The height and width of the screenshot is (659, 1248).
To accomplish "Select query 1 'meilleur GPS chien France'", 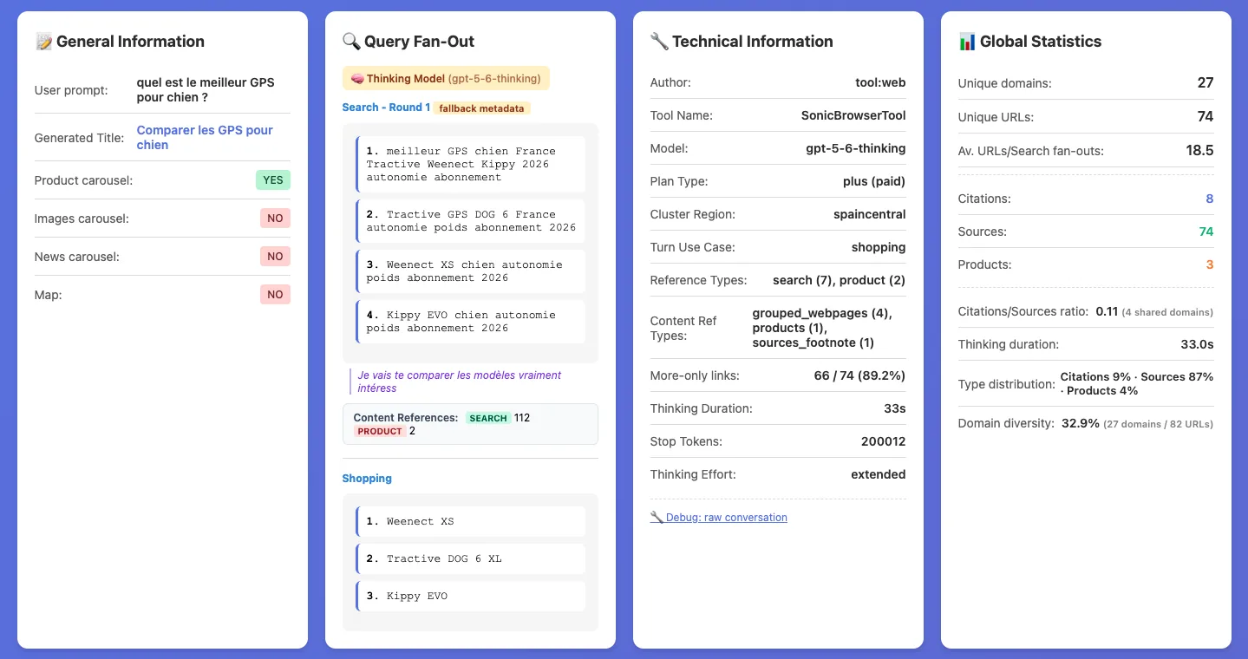I will pos(471,164).
